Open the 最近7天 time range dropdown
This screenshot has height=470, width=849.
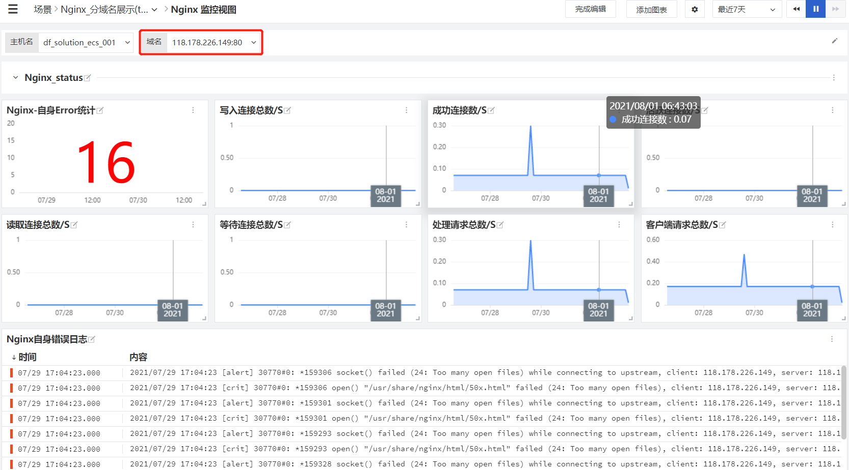(x=747, y=9)
